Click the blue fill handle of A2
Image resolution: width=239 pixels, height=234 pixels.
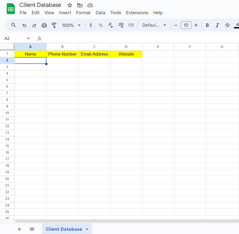(46, 64)
